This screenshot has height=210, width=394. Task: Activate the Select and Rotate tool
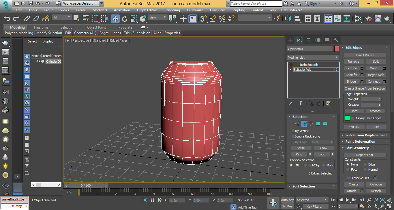tap(125, 18)
